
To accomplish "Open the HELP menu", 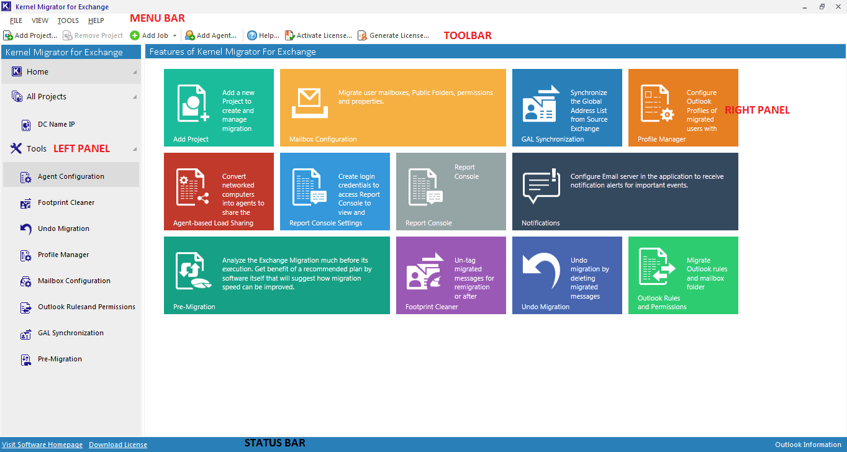I will pos(96,20).
